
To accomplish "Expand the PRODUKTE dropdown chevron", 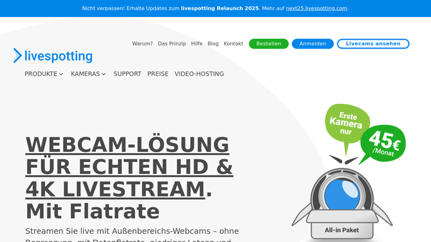I will click(61, 74).
